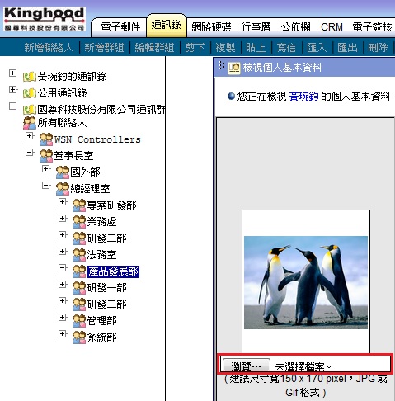Expand the WSN Controllers group

point(30,136)
